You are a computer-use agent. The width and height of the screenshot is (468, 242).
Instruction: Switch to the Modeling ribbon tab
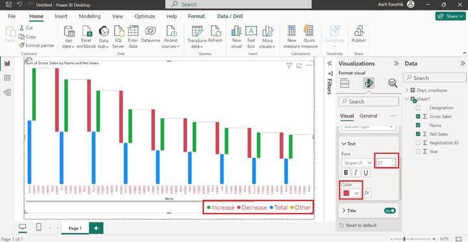(90, 16)
